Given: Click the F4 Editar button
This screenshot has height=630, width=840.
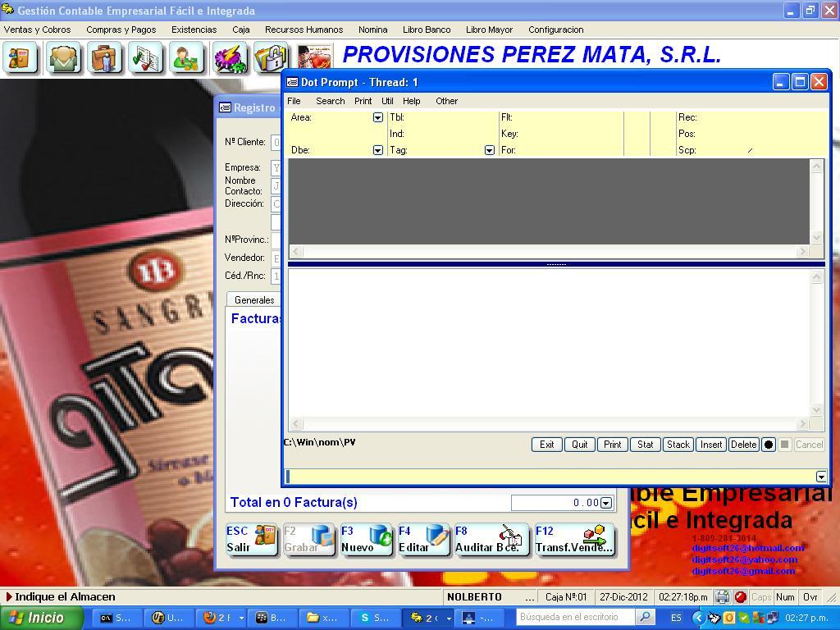Looking at the screenshot, I should (423, 540).
